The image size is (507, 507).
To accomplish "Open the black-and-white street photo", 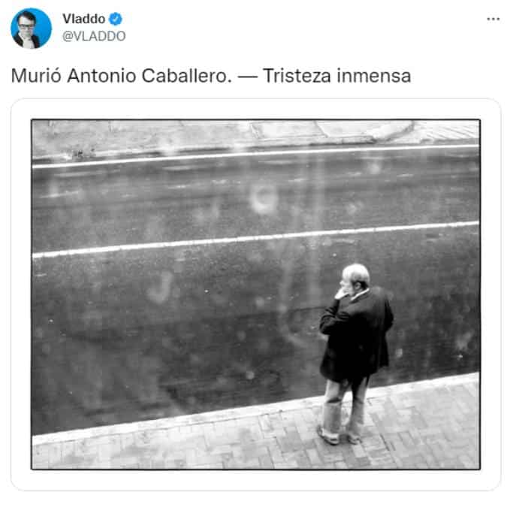I will tap(256, 294).
